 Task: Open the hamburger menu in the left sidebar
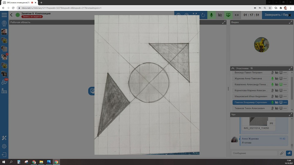[x=4, y=15]
